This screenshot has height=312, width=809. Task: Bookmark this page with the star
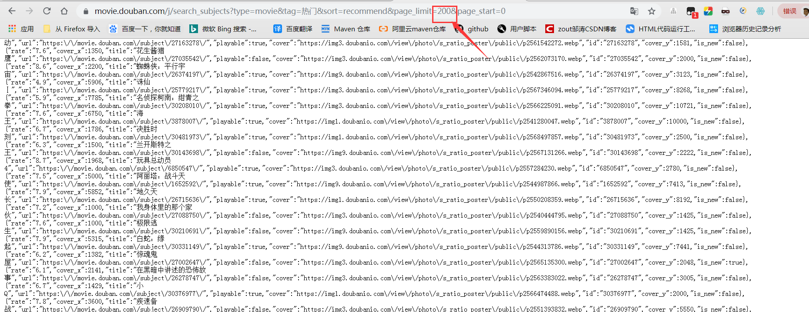point(651,11)
